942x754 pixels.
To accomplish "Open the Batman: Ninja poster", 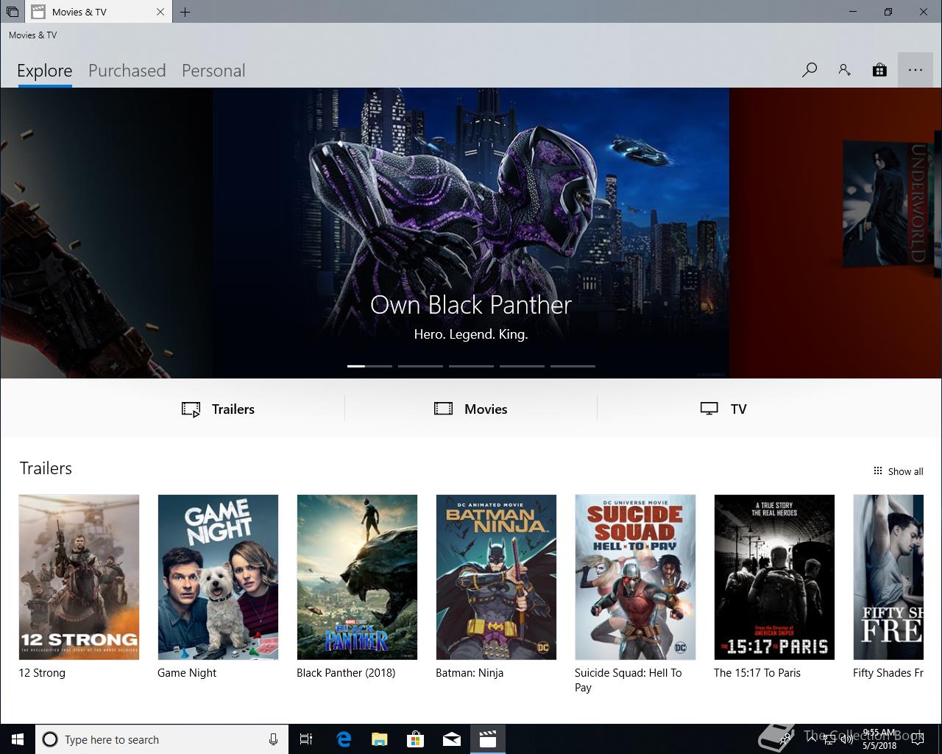I will pos(496,577).
